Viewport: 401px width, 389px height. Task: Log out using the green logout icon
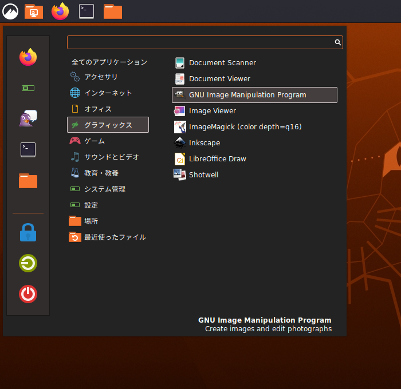click(x=28, y=263)
